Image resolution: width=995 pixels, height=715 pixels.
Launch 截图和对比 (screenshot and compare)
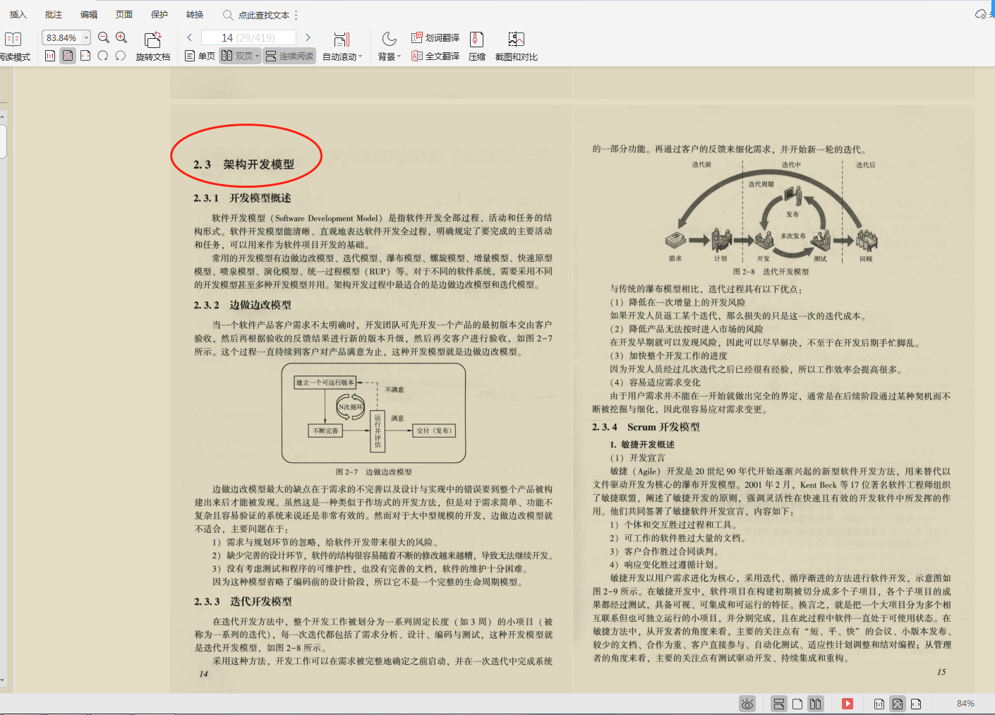(x=516, y=44)
